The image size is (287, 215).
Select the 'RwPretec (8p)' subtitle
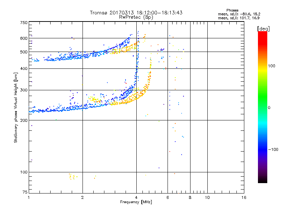(x=136, y=17)
